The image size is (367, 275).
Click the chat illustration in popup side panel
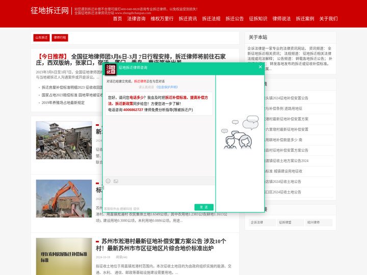click(240, 132)
